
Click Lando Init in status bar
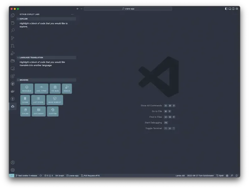click(x=180, y=176)
